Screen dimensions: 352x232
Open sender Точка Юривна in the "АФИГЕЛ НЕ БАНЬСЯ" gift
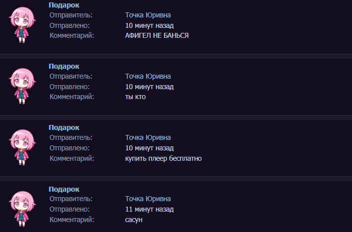(148, 15)
